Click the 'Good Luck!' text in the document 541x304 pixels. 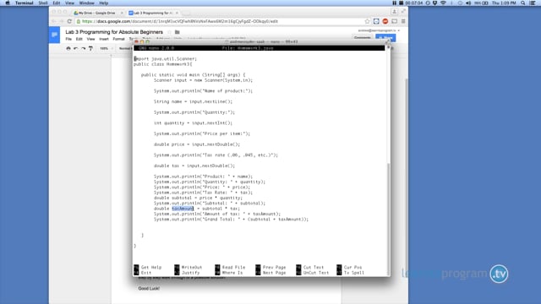149,288
